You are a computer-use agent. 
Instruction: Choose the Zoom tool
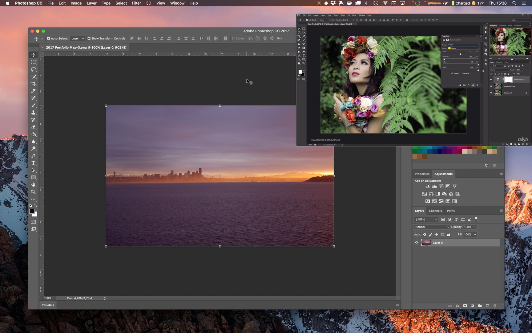coord(33,192)
